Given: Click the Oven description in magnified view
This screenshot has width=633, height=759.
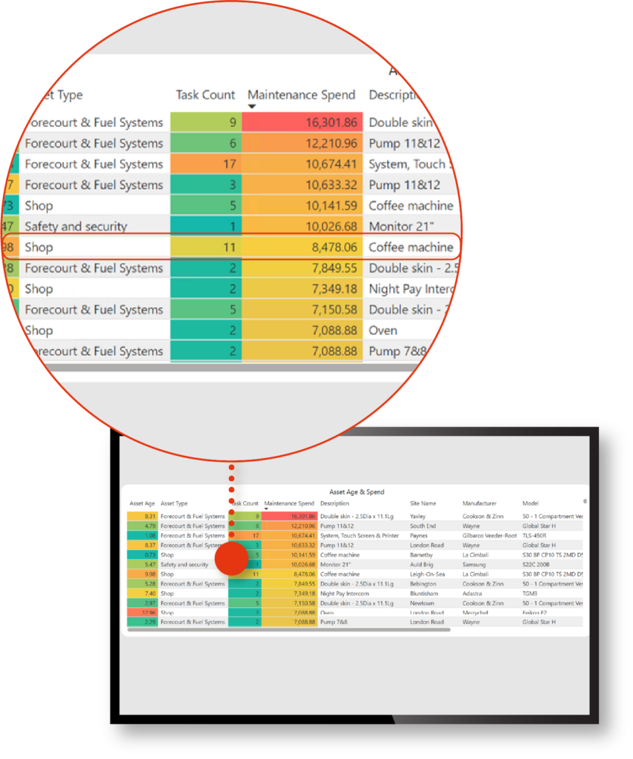Looking at the screenshot, I should coord(383,331).
